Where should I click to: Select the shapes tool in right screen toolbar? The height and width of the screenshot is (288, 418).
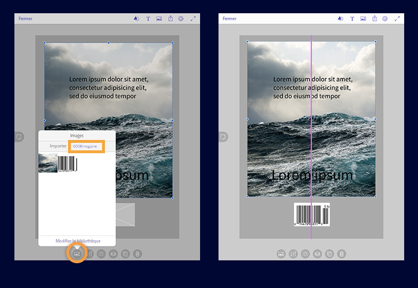pos(340,18)
